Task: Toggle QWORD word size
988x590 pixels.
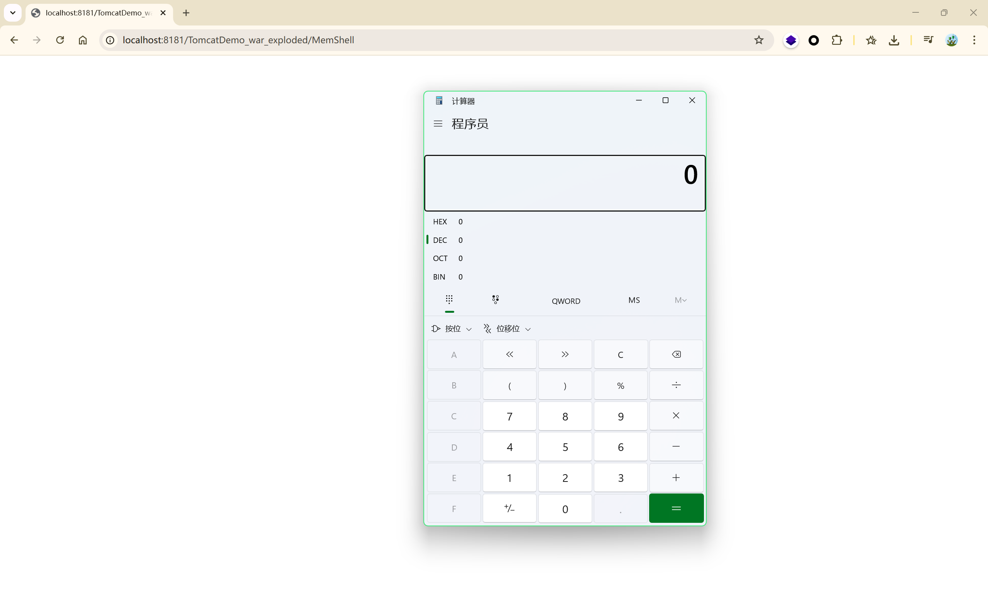Action: (566, 301)
